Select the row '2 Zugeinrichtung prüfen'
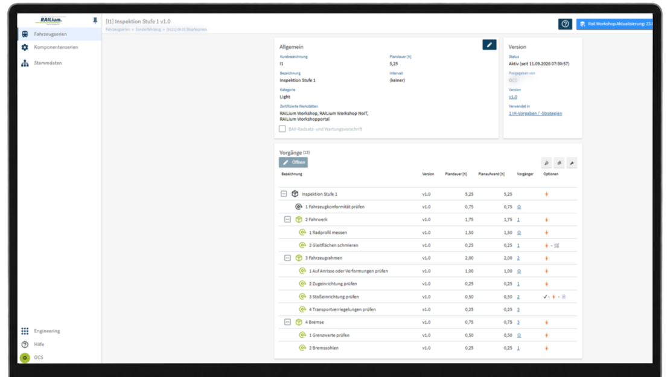The width and height of the screenshot is (670, 377). [428, 284]
